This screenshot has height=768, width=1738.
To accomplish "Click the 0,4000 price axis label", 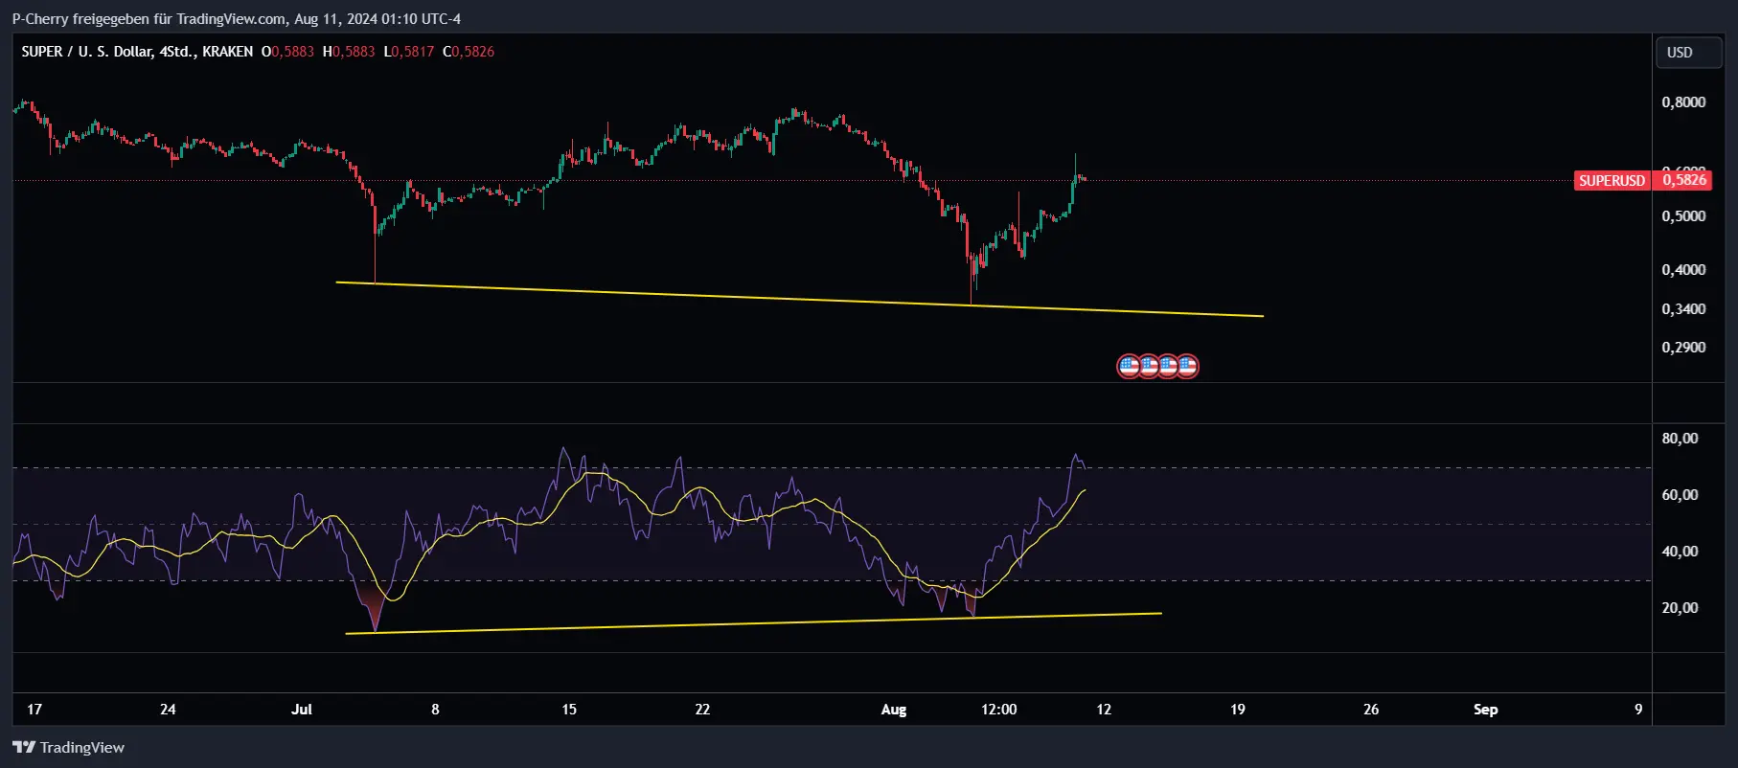I will click(1683, 270).
